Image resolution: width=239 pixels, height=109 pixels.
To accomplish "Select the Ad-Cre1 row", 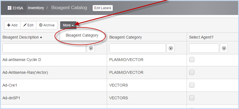I will [120, 85].
